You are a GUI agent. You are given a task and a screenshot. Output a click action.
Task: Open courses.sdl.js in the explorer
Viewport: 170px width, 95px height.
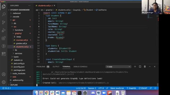tap(22, 40)
